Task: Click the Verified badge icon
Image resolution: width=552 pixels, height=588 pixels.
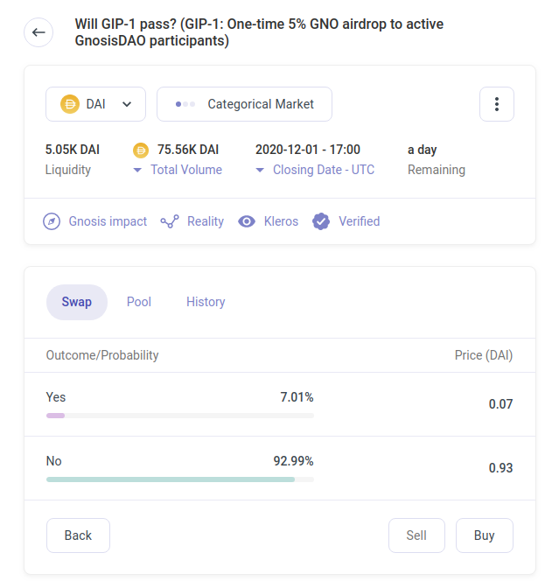Action: click(x=321, y=221)
